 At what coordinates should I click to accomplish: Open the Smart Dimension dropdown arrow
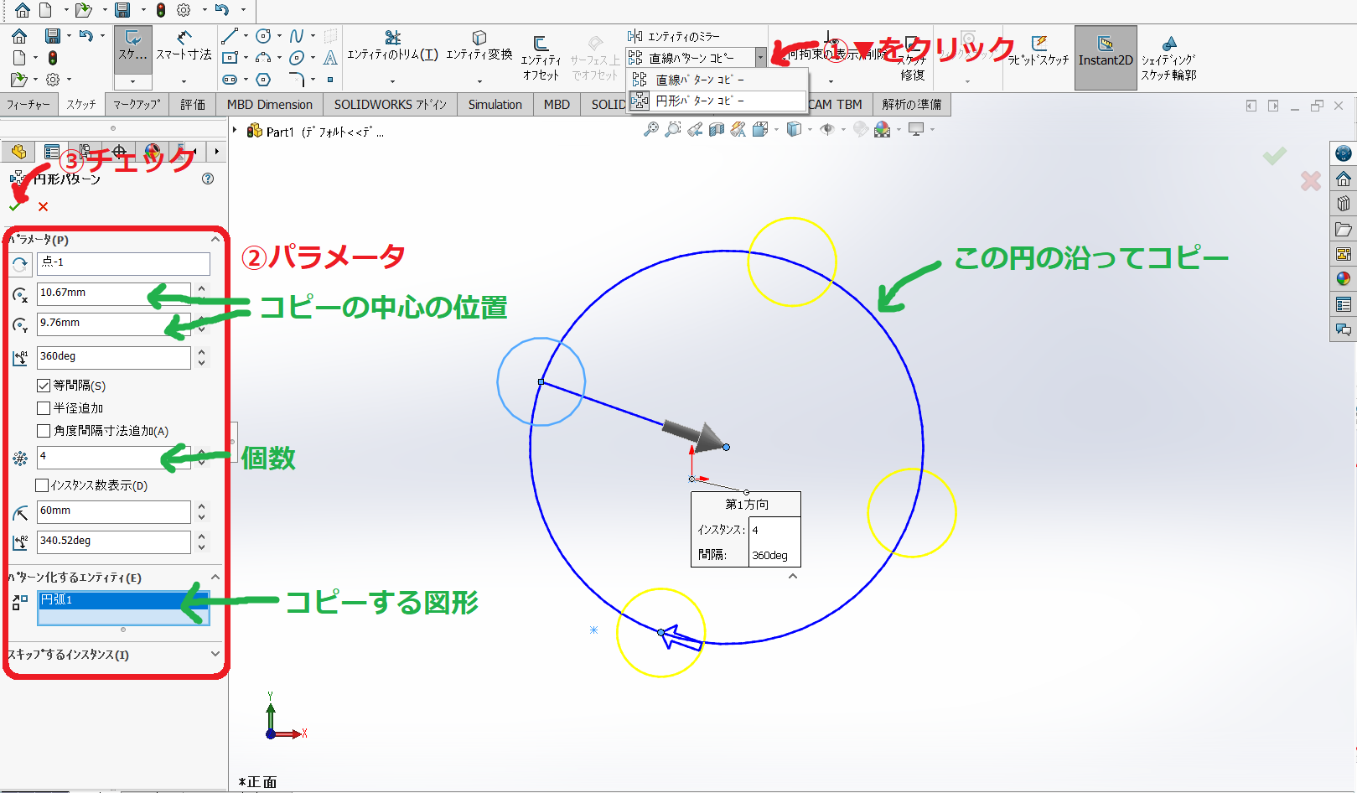pyautogui.click(x=184, y=81)
